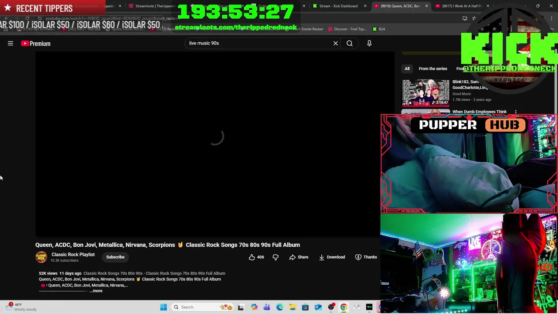Open the YouTube guide hamburger menu
Image resolution: width=558 pixels, height=314 pixels.
pyautogui.click(x=10, y=43)
